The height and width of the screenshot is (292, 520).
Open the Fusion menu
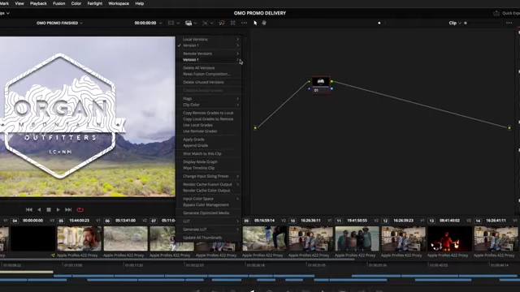[59, 3]
